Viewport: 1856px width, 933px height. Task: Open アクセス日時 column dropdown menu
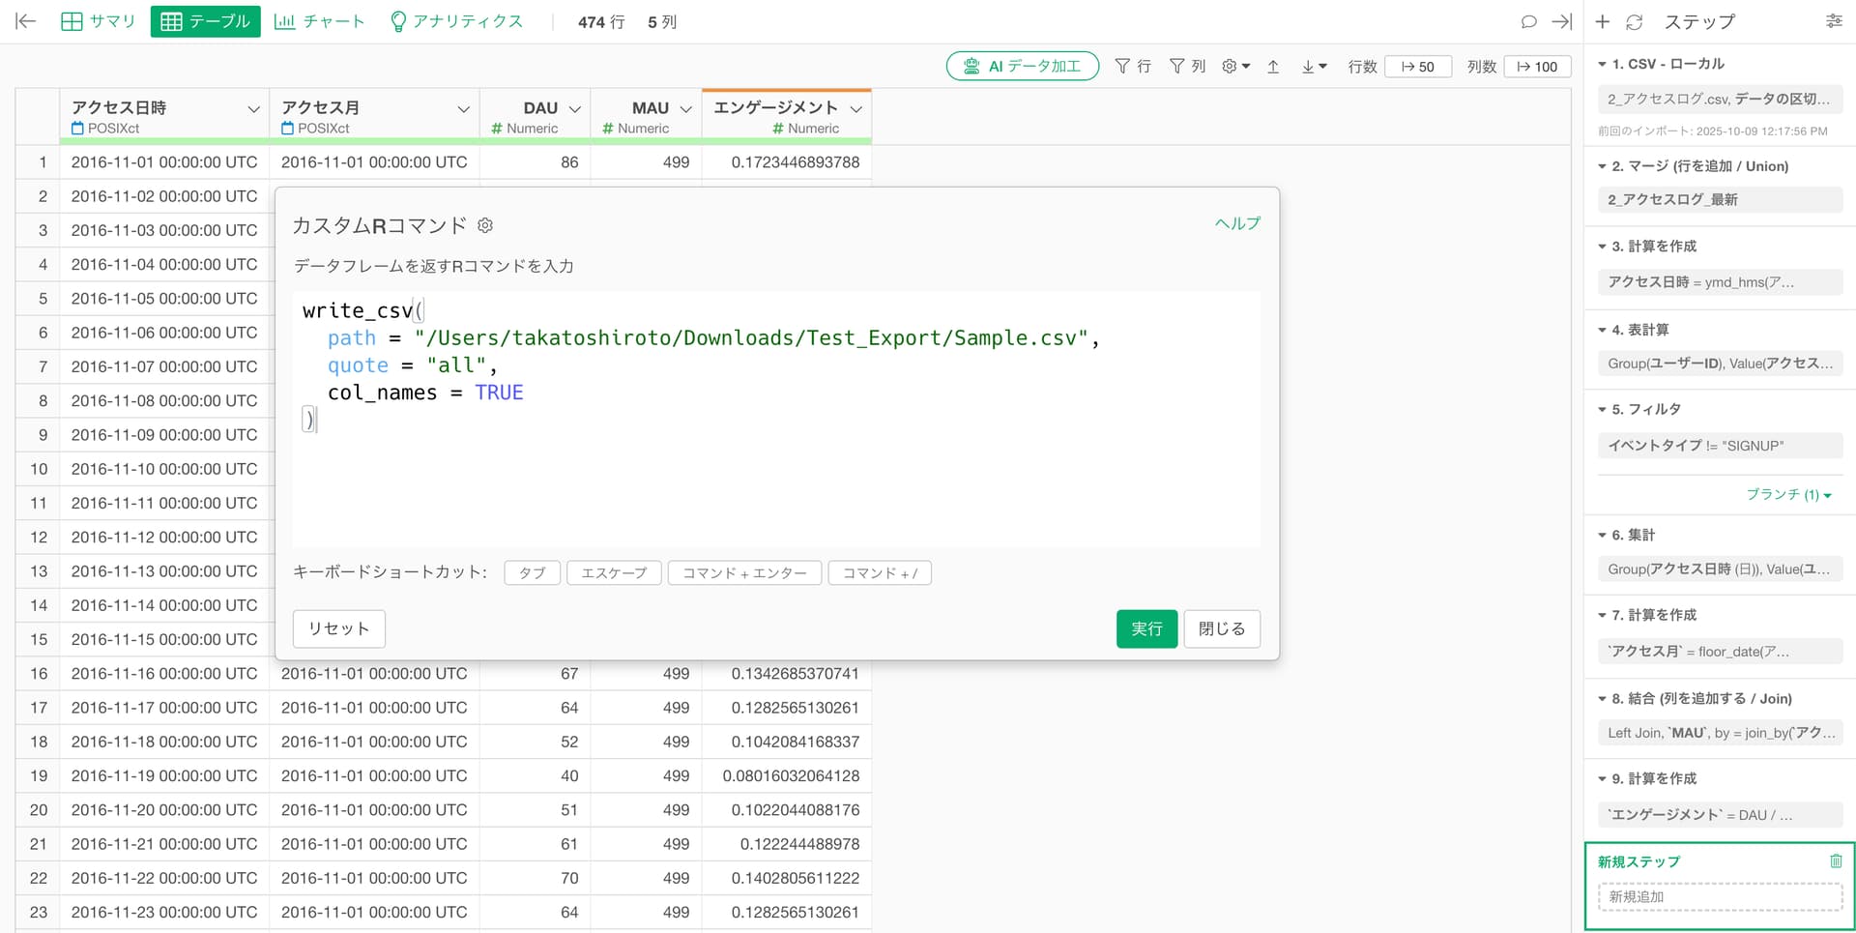(x=253, y=108)
